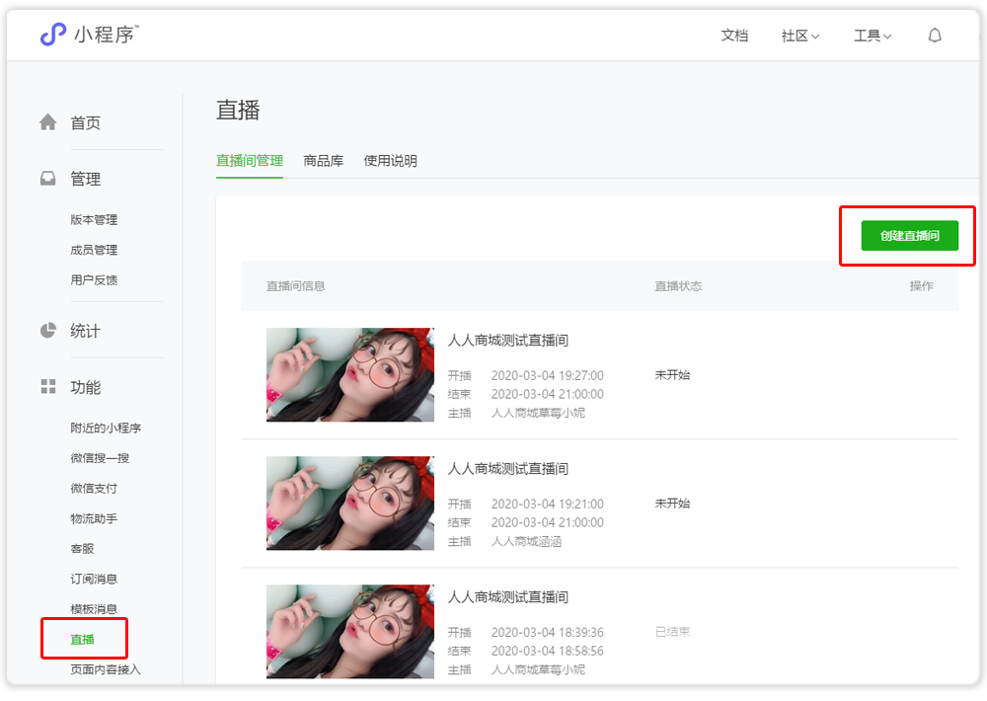This screenshot has height=701, width=987.
Task: Click the first live room thumbnail
Action: (349, 375)
